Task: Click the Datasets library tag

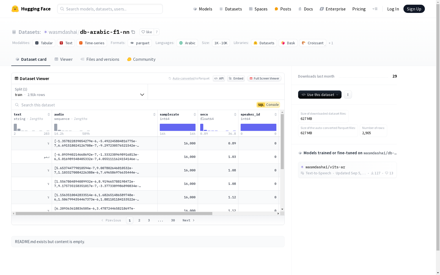Action: (264, 43)
